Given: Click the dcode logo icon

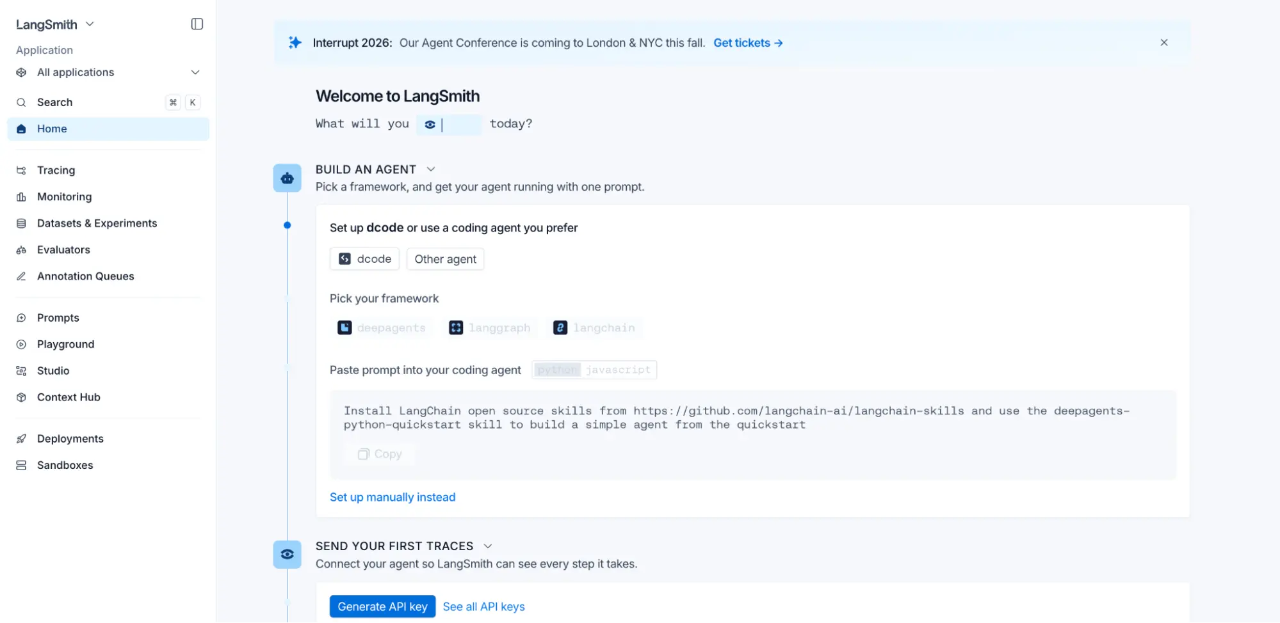Looking at the screenshot, I should [x=344, y=259].
